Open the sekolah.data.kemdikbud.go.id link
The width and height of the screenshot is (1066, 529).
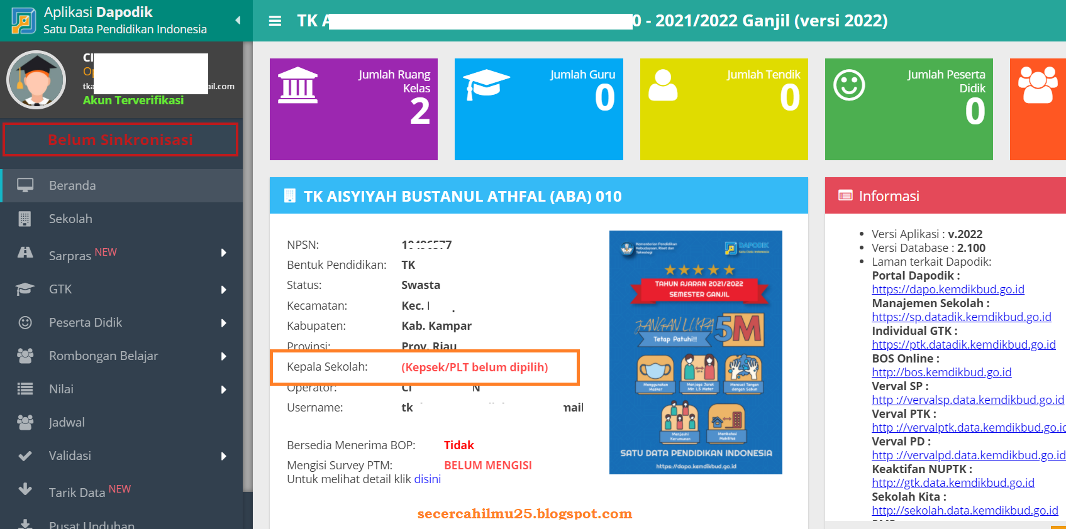pyautogui.click(x=965, y=510)
